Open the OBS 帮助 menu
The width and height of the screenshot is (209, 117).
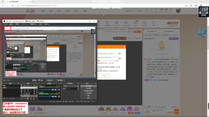(47, 24)
